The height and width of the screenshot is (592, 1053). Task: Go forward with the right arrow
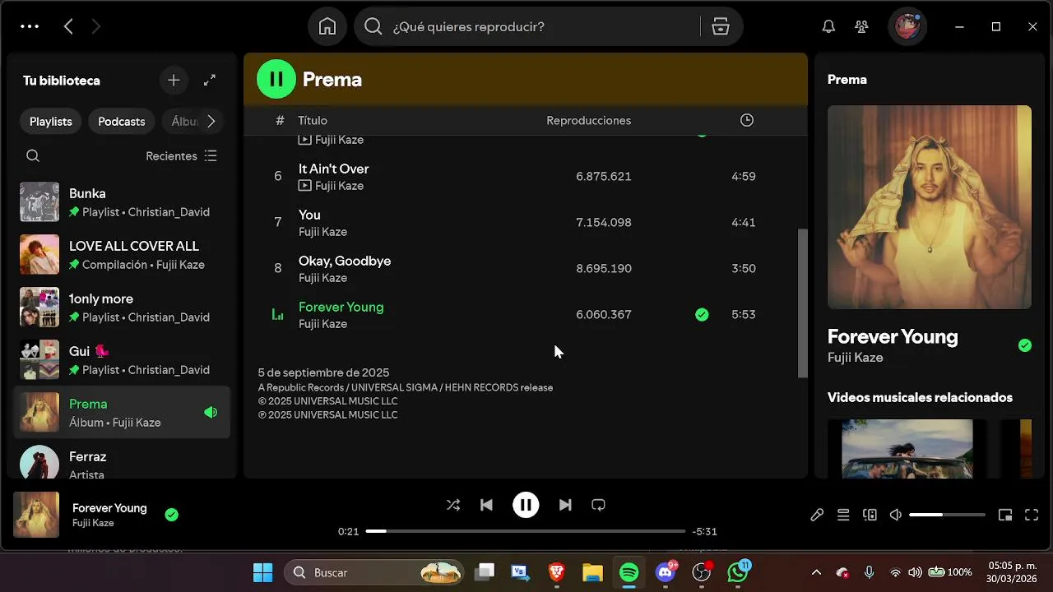click(95, 26)
